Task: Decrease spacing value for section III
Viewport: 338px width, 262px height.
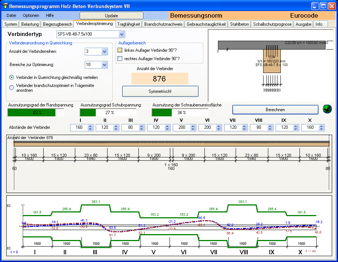Action: pyautogui.click(x=142, y=129)
